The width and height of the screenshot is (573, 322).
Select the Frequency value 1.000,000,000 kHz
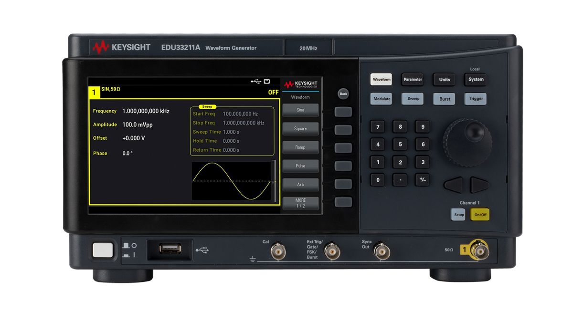tap(146, 111)
